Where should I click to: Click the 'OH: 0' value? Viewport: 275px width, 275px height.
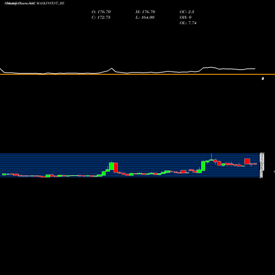coord(185,18)
